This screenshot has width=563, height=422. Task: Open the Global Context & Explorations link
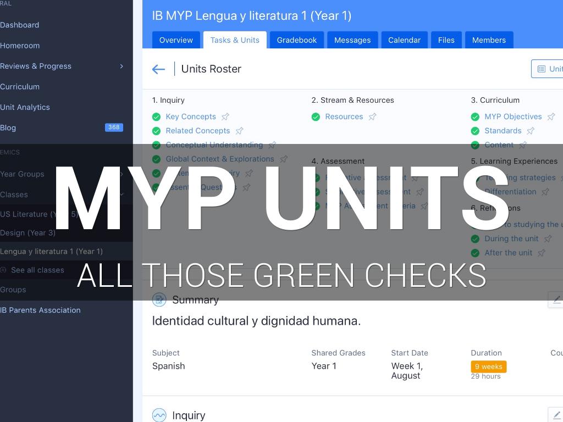click(220, 159)
